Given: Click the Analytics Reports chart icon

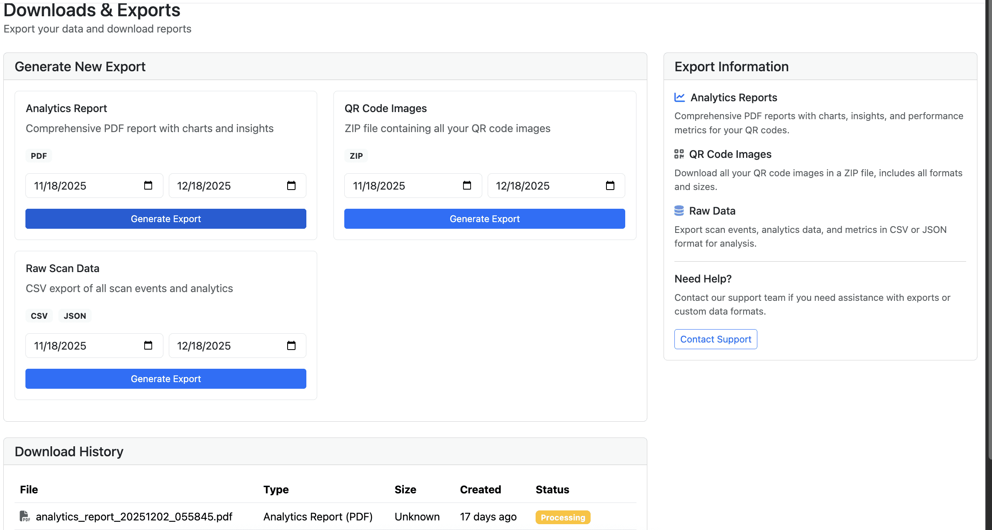Looking at the screenshot, I should [679, 97].
